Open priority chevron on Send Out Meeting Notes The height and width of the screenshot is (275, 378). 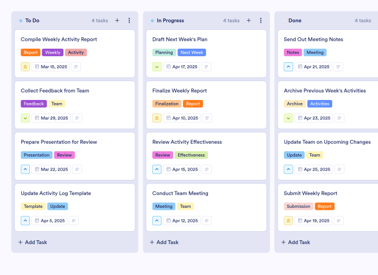288,67
